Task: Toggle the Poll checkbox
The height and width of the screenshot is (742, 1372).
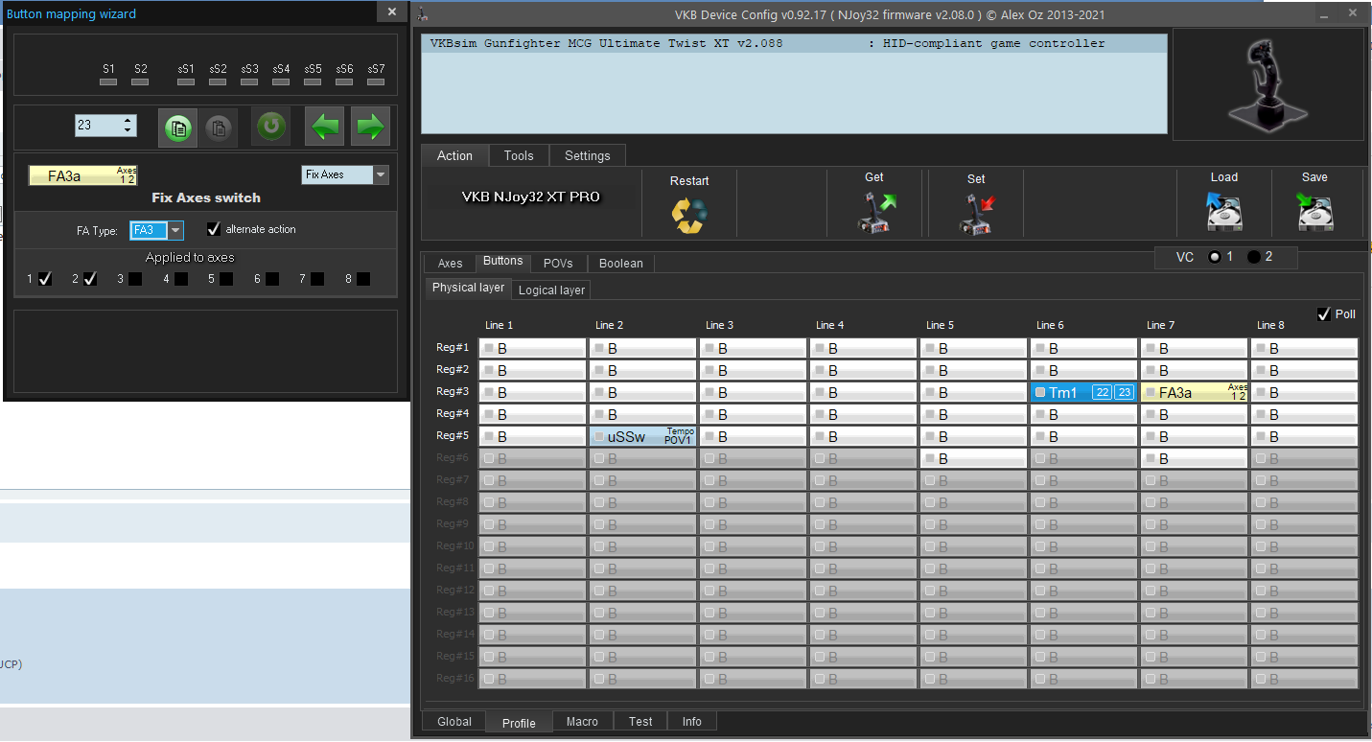Action: pos(1324,313)
